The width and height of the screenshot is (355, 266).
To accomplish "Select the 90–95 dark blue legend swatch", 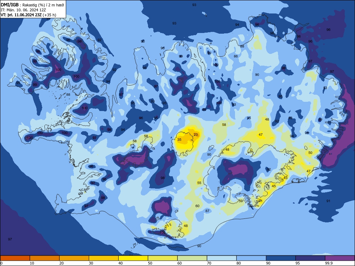I will click(x=281, y=258).
